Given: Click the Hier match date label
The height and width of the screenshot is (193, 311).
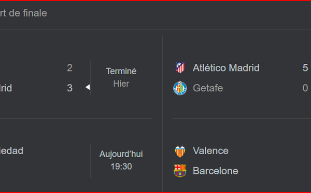Looking at the screenshot, I should tap(121, 84).
